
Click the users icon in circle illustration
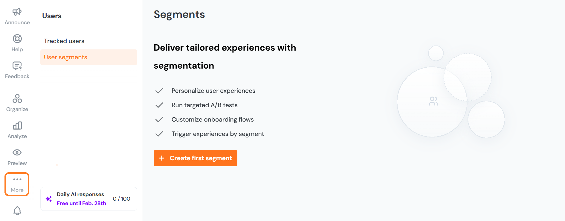(x=433, y=101)
